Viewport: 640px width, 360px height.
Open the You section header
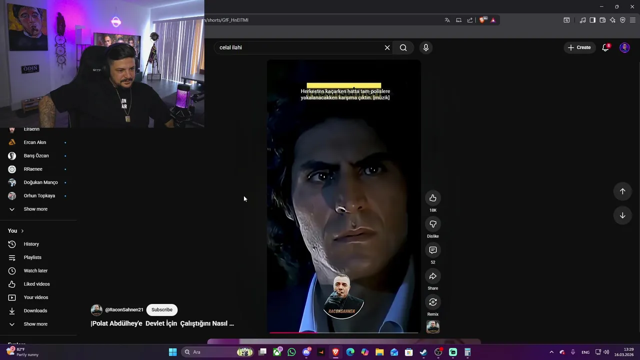tap(16, 231)
